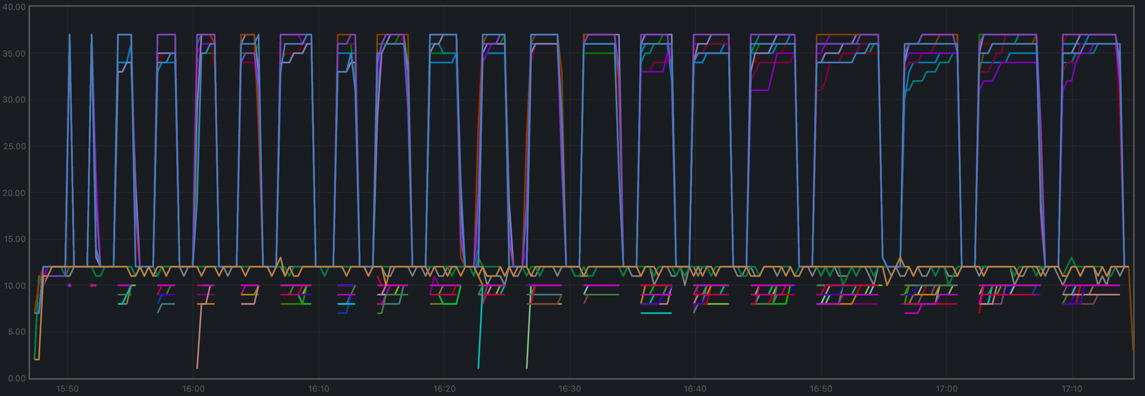Click the 15.00 y-axis label
Screen dimensions: 1145x396
(x=14, y=239)
